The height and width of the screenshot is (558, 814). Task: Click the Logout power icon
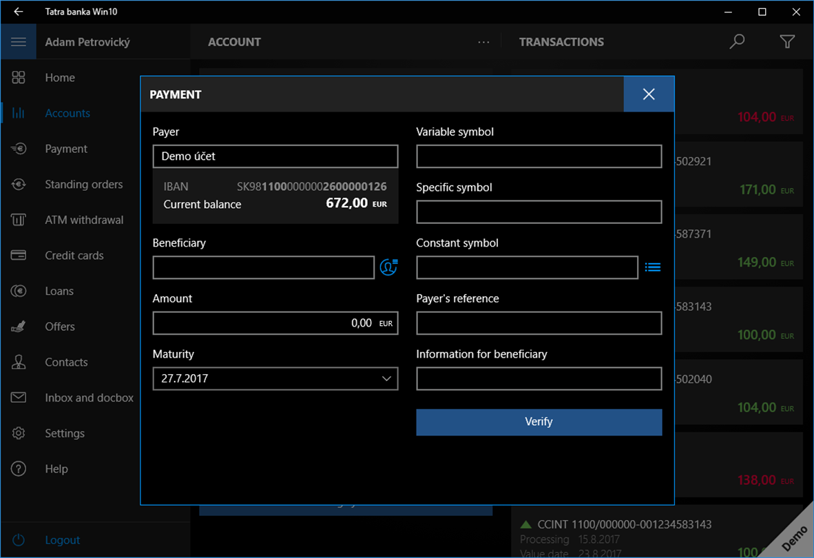(18, 540)
